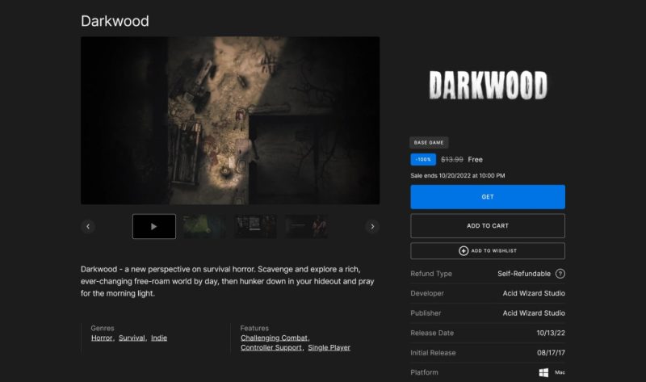Add Darkwood to cart
Viewport: 646px width, 382px height.
(488, 226)
